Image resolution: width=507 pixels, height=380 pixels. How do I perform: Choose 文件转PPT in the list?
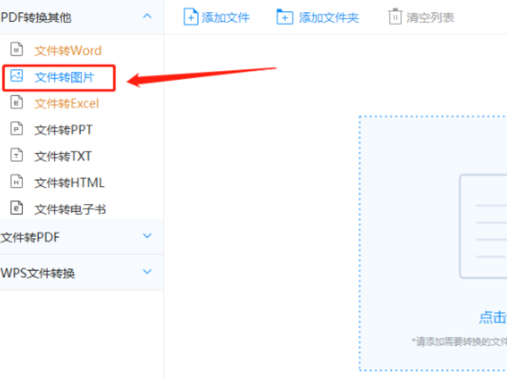click(63, 130)
